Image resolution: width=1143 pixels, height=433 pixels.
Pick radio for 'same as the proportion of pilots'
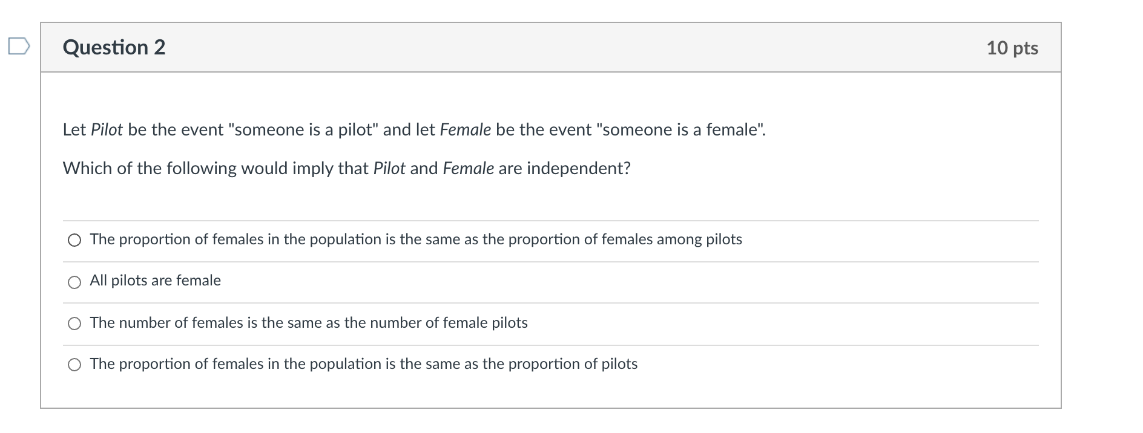[x=74, y=365]
